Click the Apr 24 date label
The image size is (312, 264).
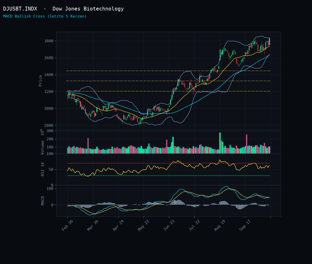tap(118, 225)
